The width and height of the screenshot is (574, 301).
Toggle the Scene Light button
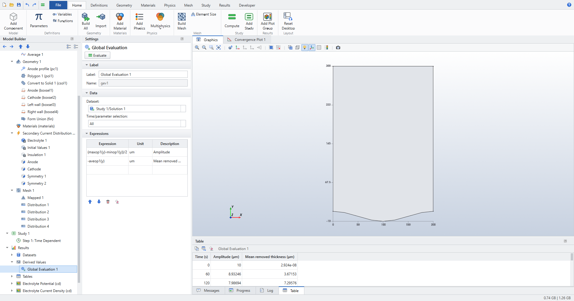[x=305, y=47]
